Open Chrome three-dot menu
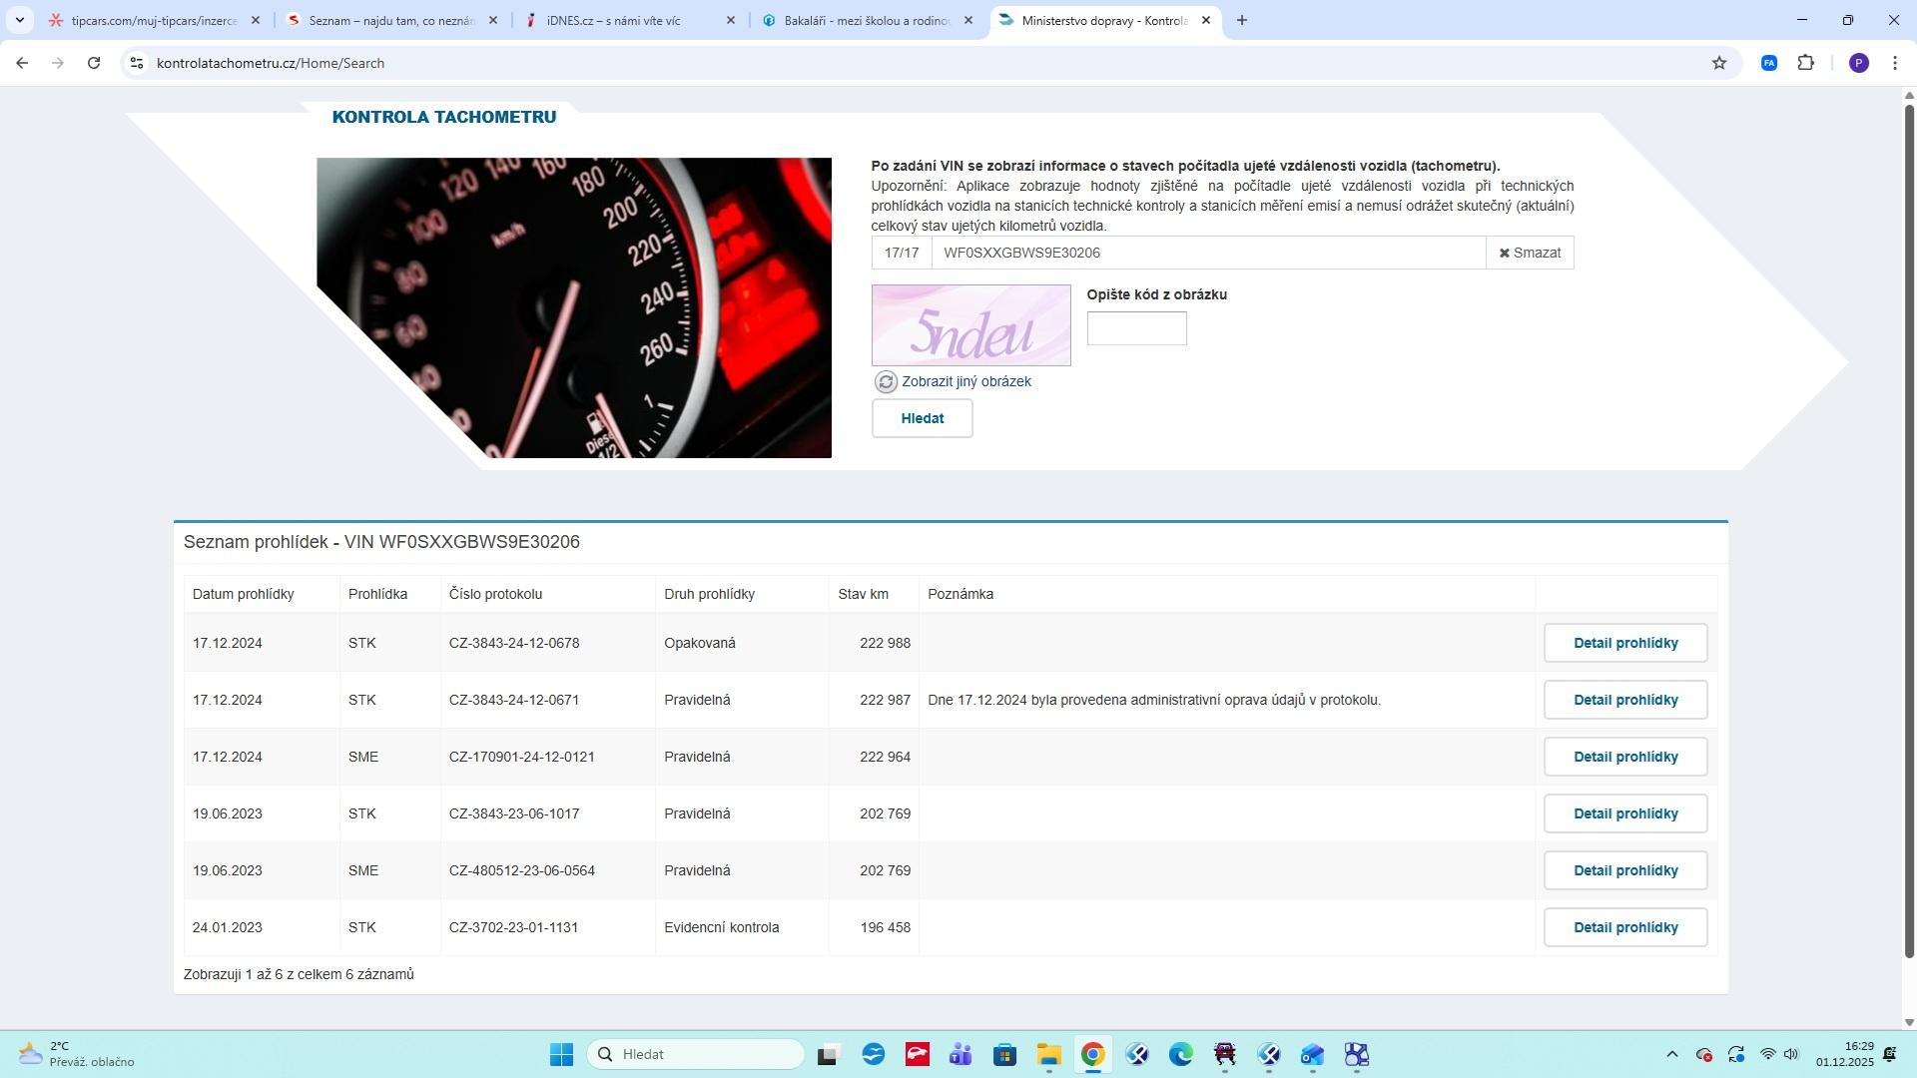The image size is (1917, 1078). tap(1895, 63)
